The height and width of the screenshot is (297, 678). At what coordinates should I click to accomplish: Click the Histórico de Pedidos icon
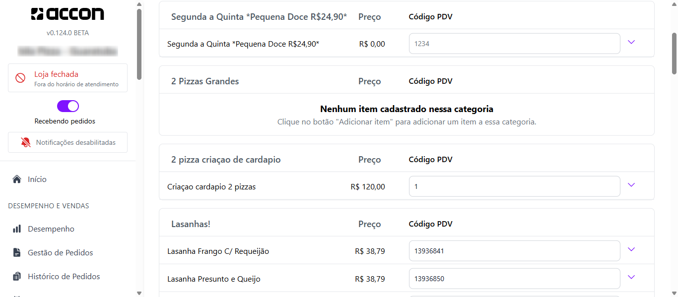(17, 276)
